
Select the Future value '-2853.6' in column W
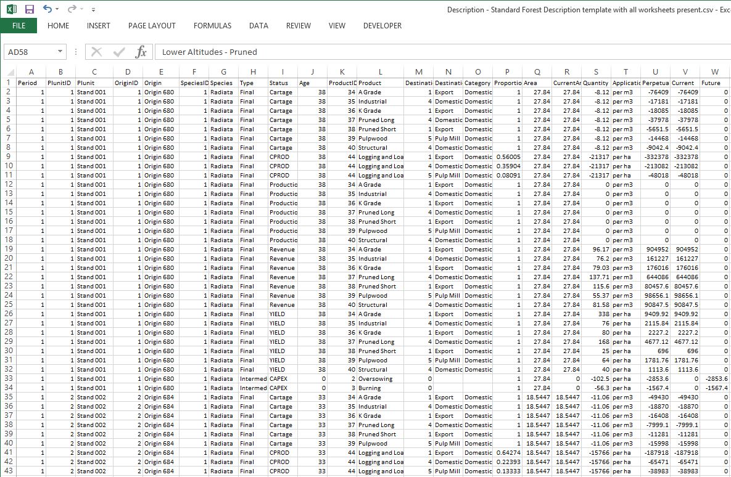pyautogui.click(x=715, y=379)
